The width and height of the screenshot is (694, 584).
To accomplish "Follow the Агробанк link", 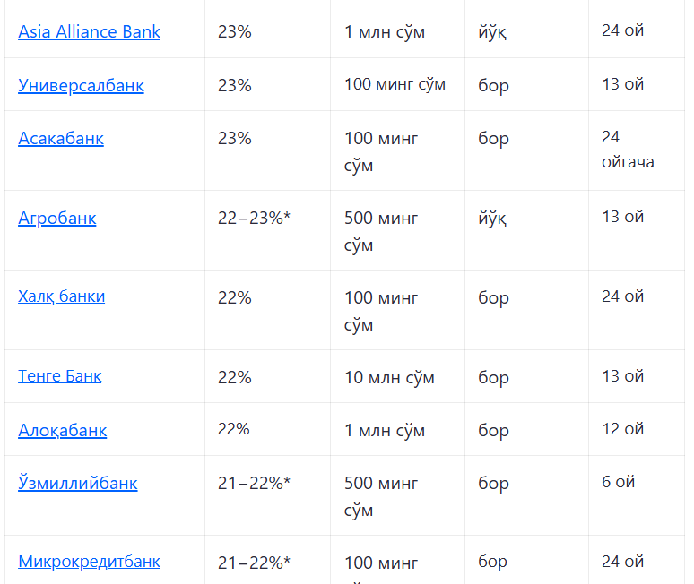I will 57,219.
